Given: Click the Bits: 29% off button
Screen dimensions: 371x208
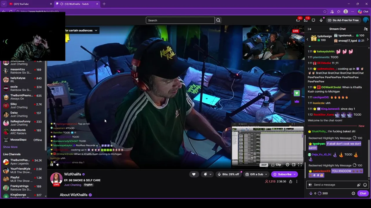Looking at the screenshot, I should (228, 174).
